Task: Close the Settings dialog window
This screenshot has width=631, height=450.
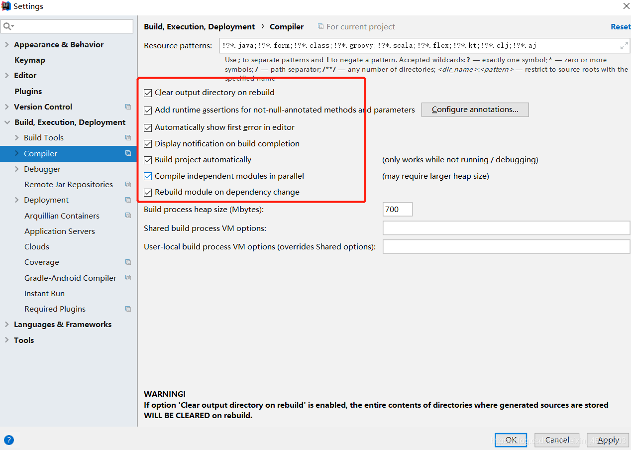Action: click(626, 6)
